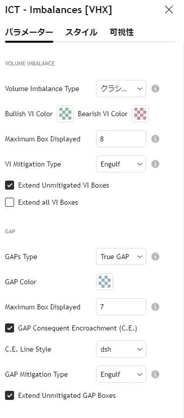Uncheck Extend Unmitigated GAP Boxes
The height and width of the screenshot is (418, 184).
click(x=10, y=395)
